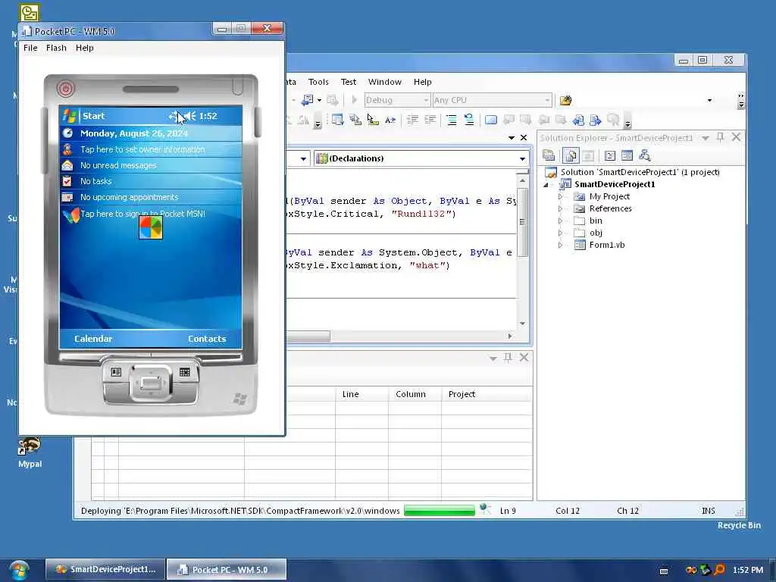Tap Start on the device title bar
Image resolution: width=776 pixels, height=582 pixels.
pyautogui.click(x=93, y=116)
